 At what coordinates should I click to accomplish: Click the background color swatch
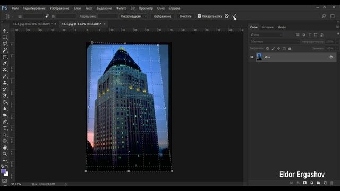pos(7,174)
